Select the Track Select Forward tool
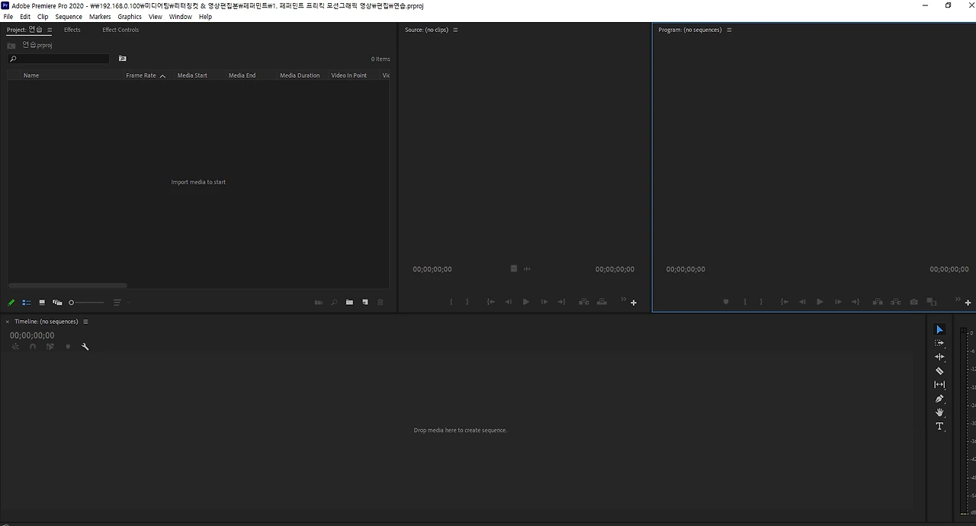The width and height of the screenshot is (976, 526). (939, 343)
